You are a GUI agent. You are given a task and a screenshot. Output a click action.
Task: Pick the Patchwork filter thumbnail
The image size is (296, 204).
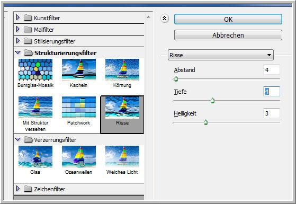tap(79, 107)
